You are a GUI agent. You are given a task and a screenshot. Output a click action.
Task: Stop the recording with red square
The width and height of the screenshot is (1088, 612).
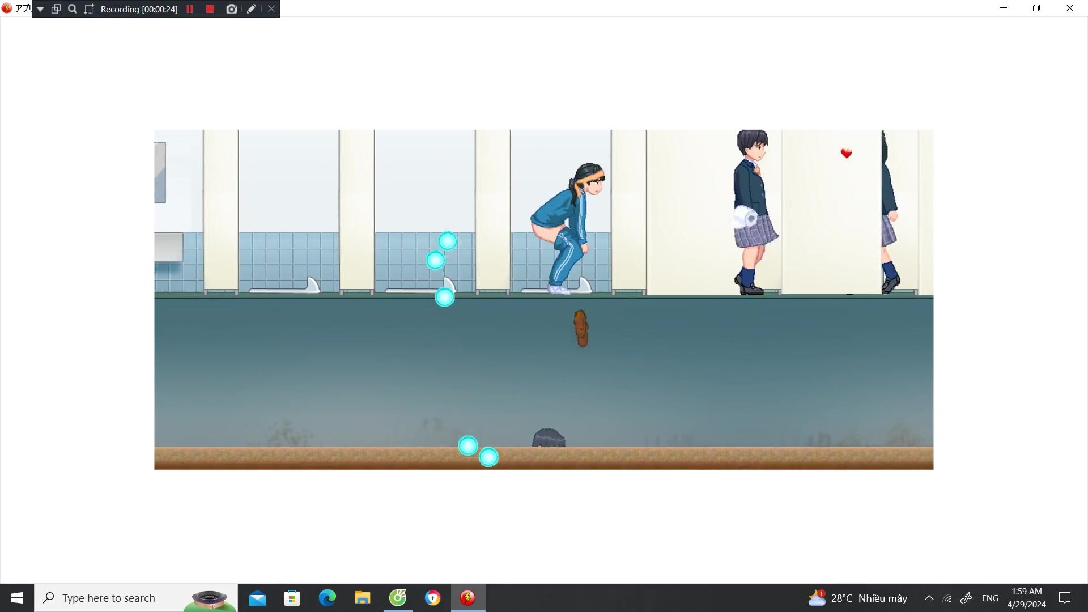click(x=210, y=9)
